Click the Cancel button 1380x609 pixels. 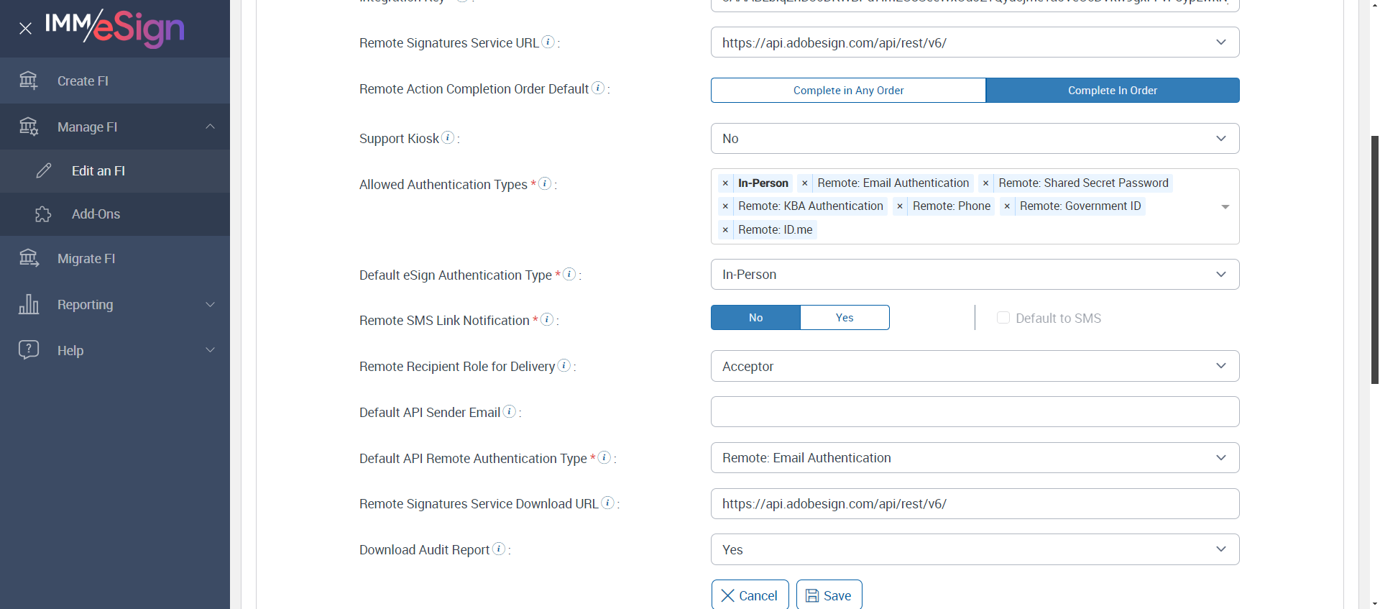750,595
